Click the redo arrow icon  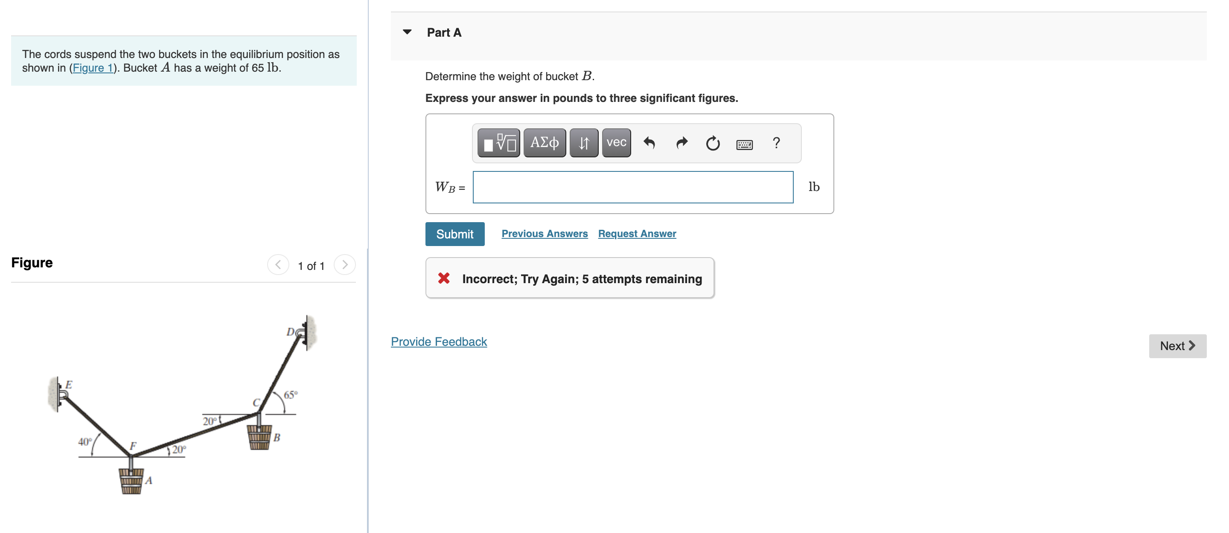point(681,142)
